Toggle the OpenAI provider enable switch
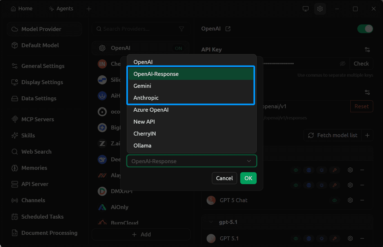This screenshot has width=383, height=247. tap(365, 29)
